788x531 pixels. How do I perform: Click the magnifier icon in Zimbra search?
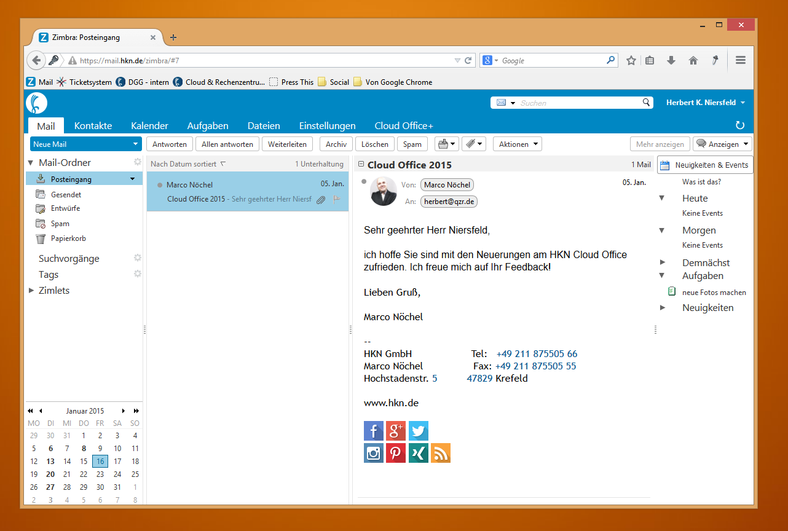646,103
